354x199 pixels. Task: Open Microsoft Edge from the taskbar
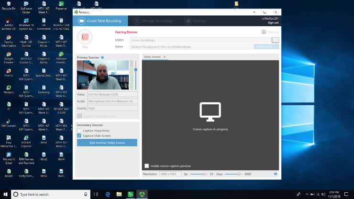108,194
